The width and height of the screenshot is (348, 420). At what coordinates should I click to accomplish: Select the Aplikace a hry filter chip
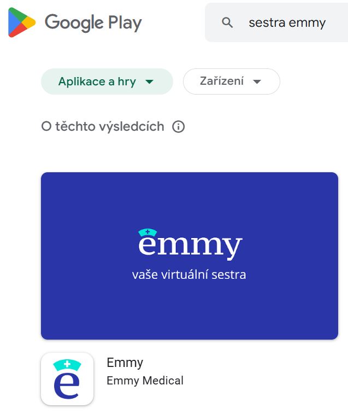pyautogui.click(x=107, y=81)
